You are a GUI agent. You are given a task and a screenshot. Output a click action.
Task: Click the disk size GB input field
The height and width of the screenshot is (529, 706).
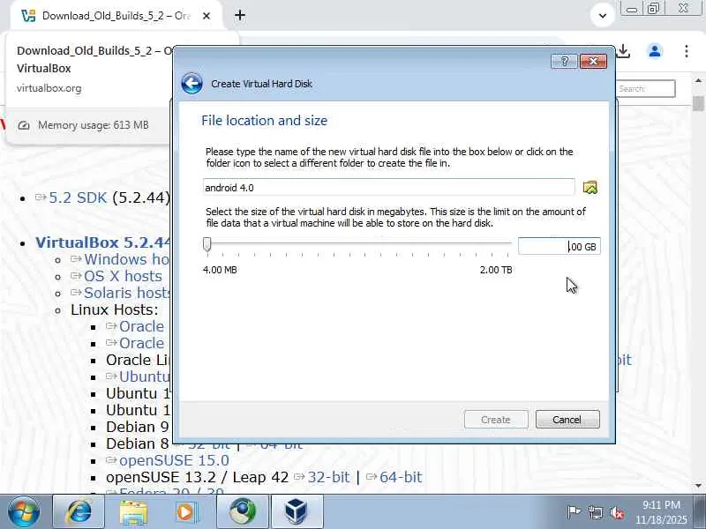[x=560, y=247]
